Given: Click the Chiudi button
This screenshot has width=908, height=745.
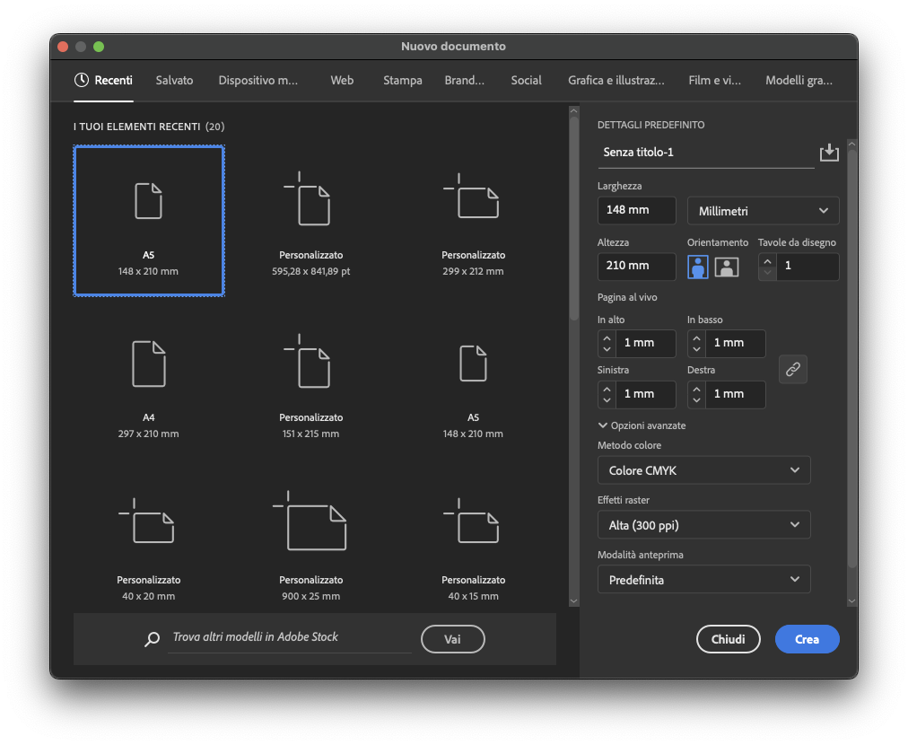Looking at the screenshot, I should pos(728,639).
